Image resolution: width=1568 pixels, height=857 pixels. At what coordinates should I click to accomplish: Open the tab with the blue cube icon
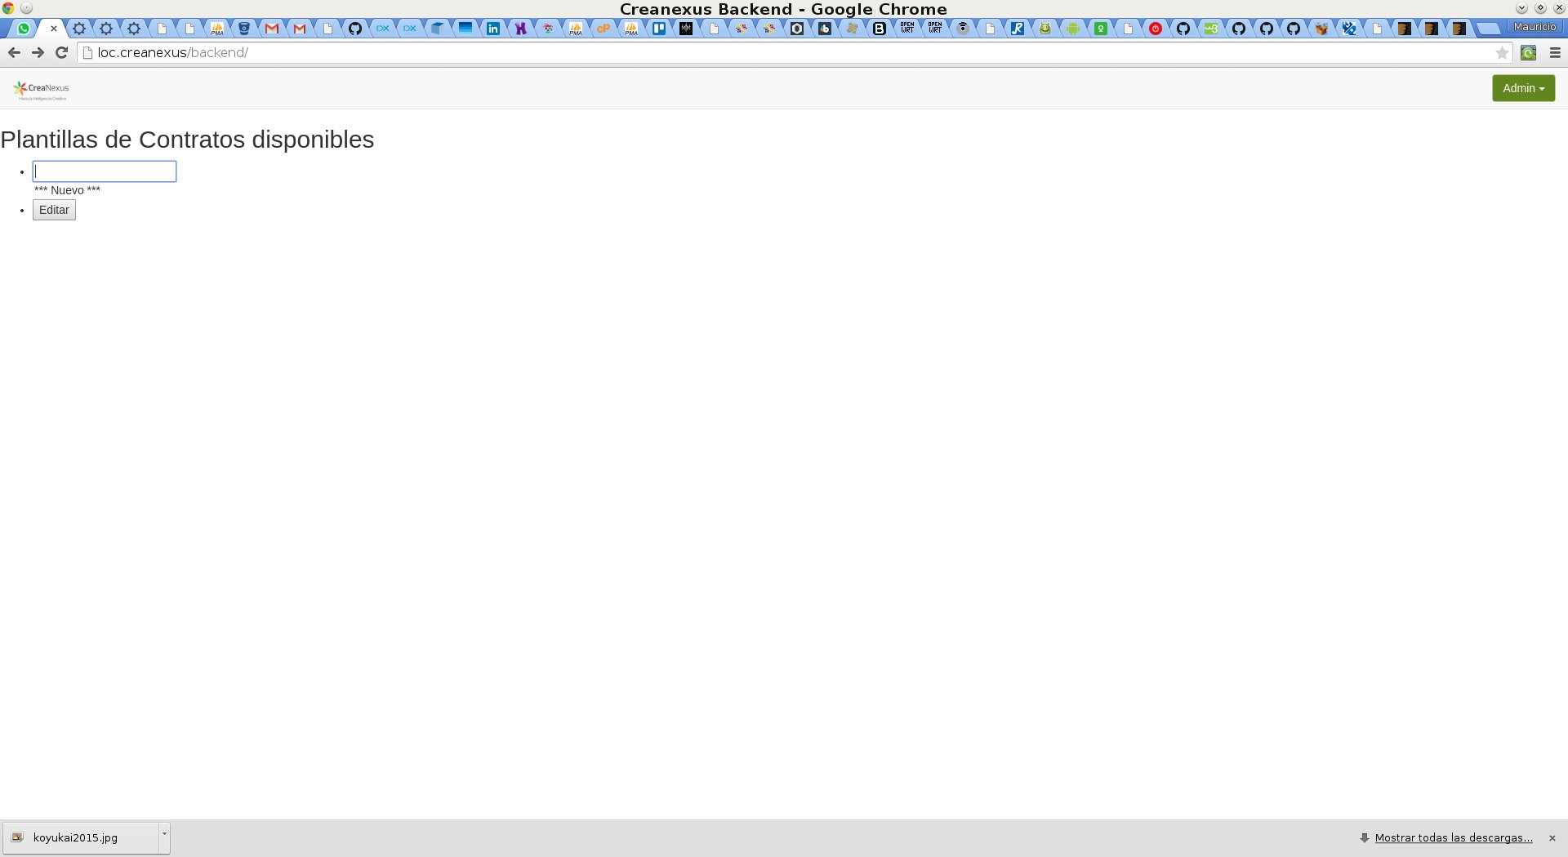click(x=438, y=29)
